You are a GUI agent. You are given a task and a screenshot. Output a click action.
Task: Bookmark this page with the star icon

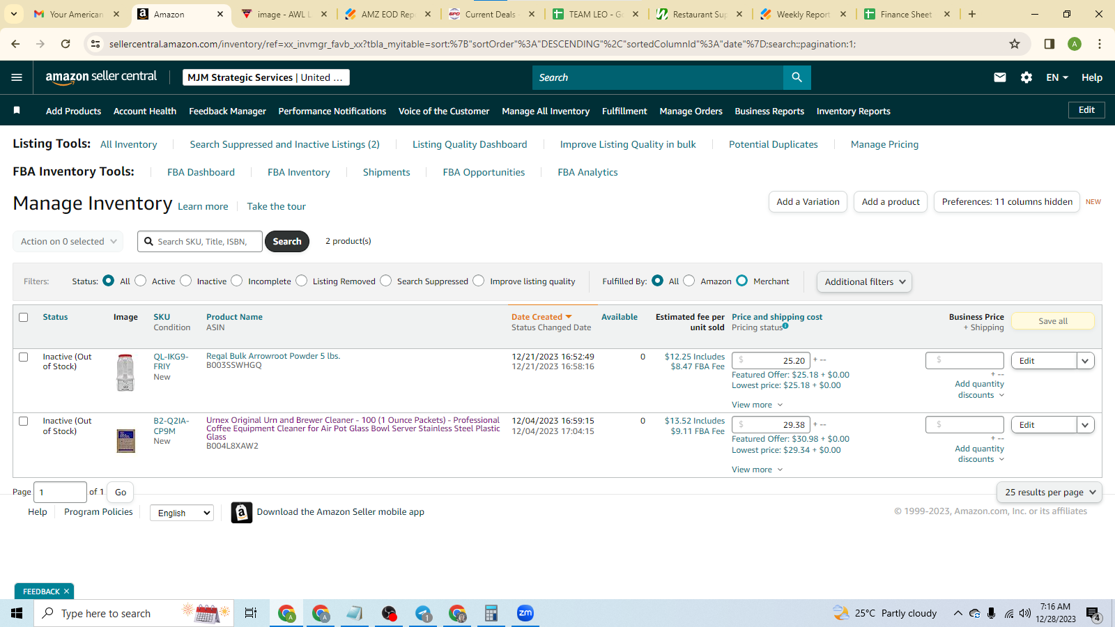1015,44
